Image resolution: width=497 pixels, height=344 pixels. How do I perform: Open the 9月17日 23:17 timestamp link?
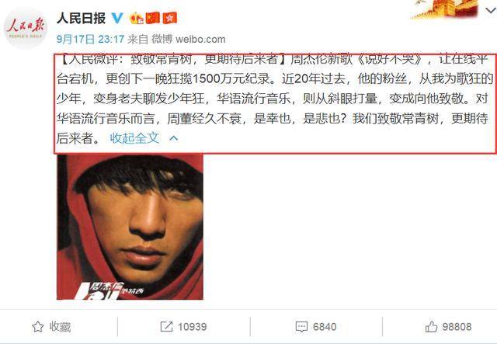[x=90, y=39]
